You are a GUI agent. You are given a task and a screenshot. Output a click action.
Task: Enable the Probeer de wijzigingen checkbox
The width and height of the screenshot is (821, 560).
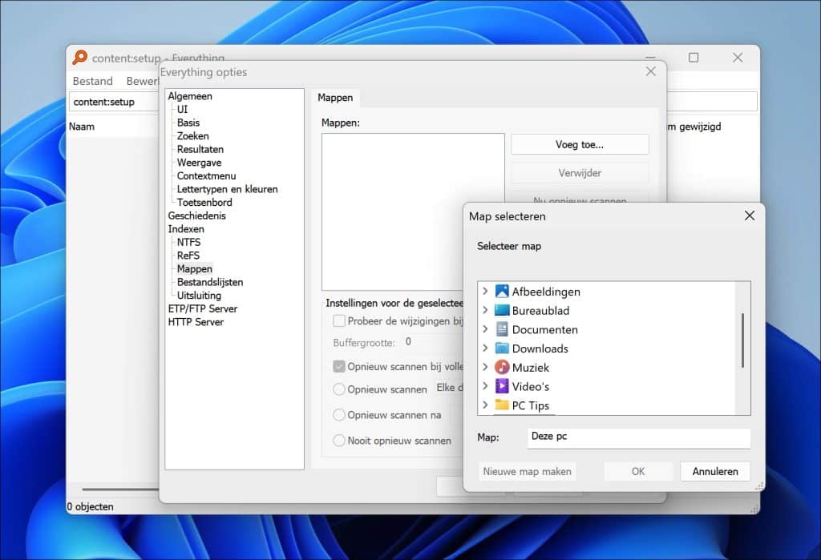point(339,321)
